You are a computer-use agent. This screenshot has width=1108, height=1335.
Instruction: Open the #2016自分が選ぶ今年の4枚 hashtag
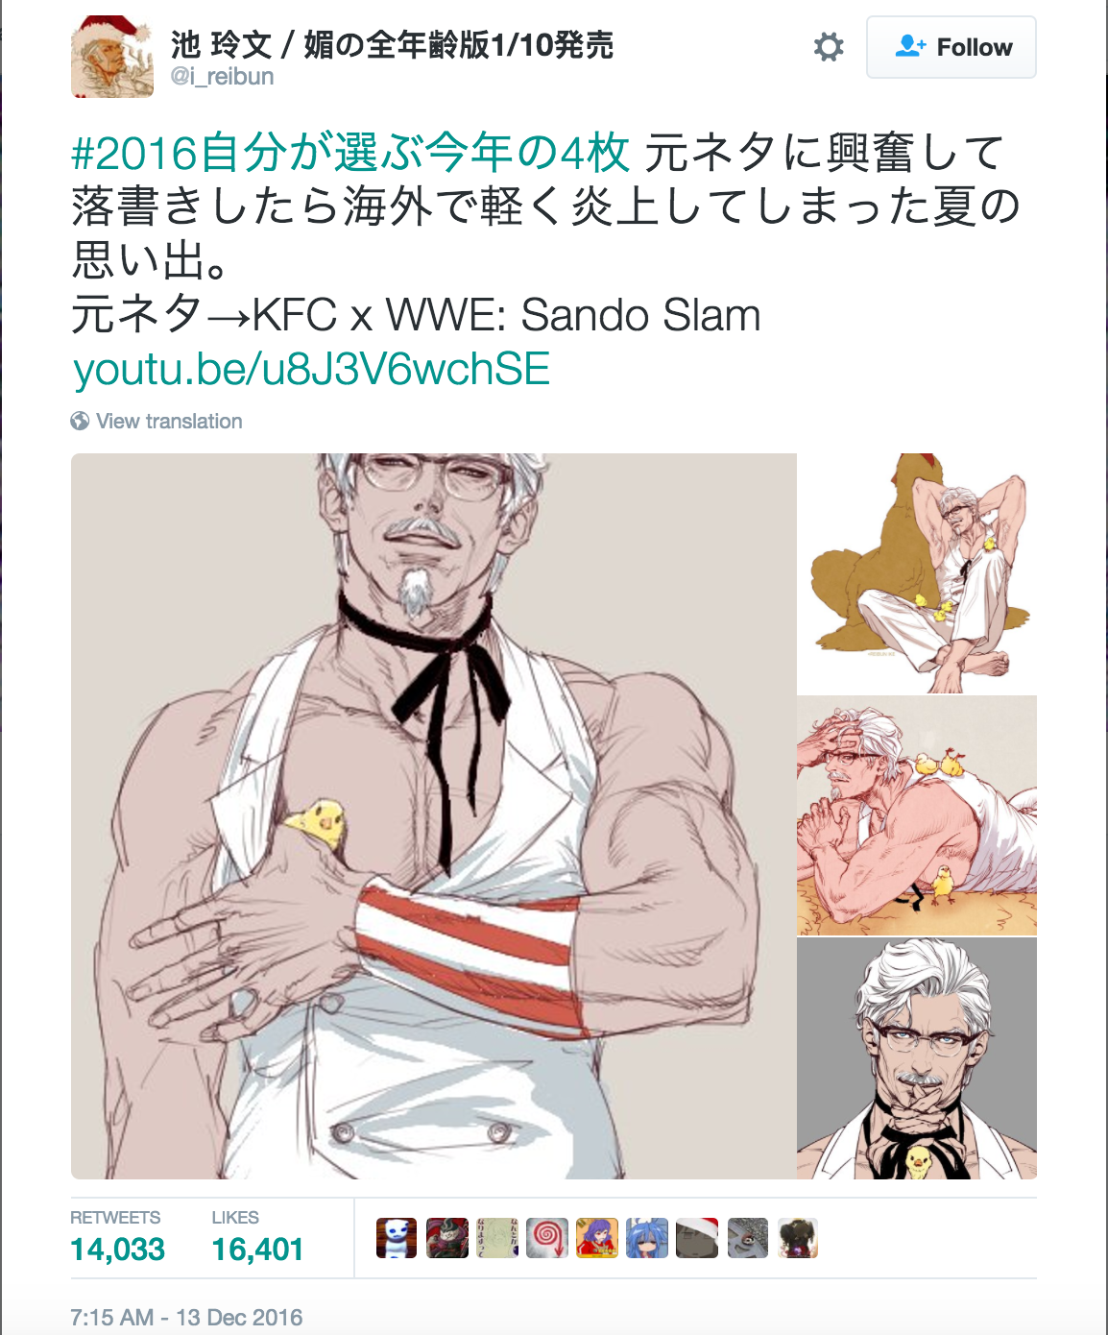pyautogui.click(x=350, y=153)
